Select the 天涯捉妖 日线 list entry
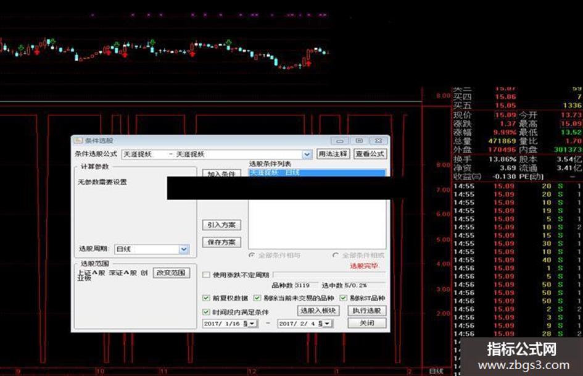Screen dimensions: 583x376 tap(317, 173)
